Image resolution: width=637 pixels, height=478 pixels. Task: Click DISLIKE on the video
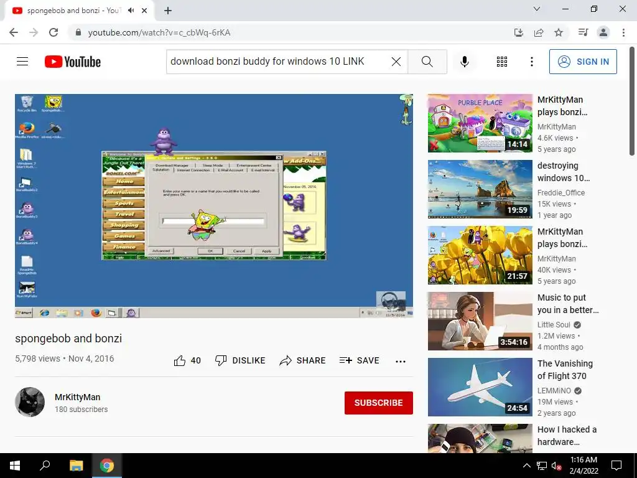coord(240,360)
